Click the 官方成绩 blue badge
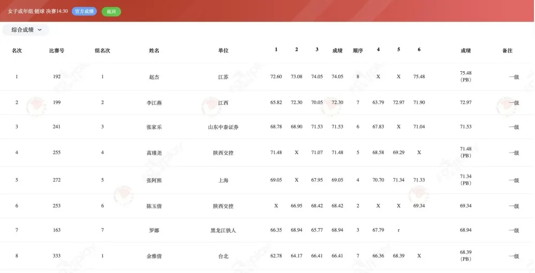The height and width of the screenshot is (273, 535). click(84, 11)
